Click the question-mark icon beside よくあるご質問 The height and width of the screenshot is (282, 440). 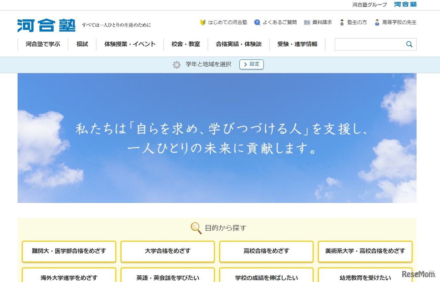(x=257, y=22)
